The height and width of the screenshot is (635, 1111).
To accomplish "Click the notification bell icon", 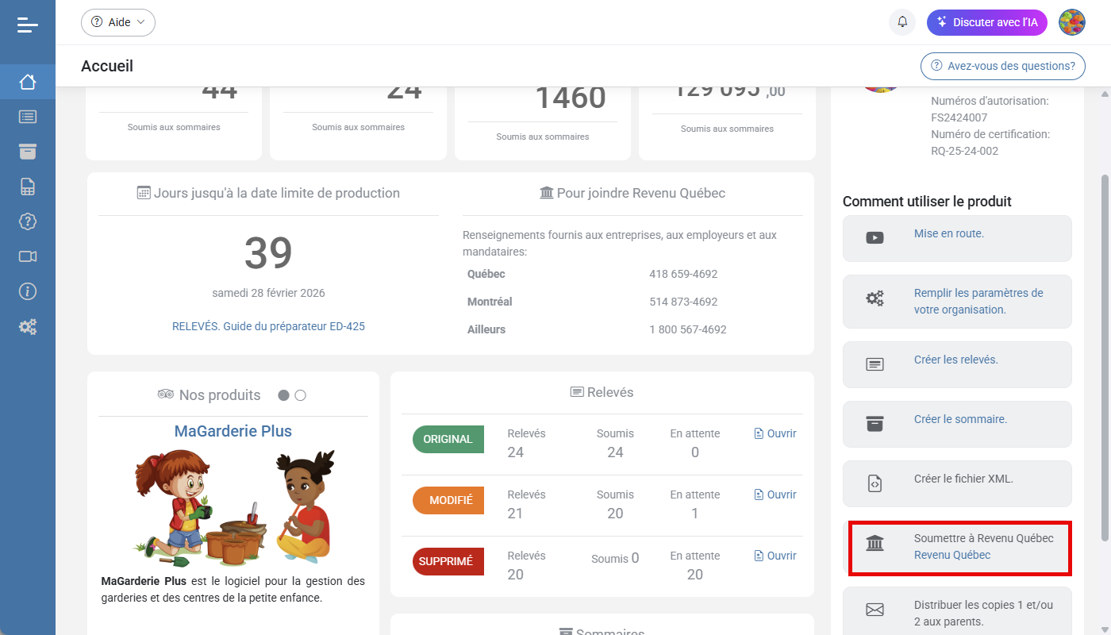I will pos(901,21).
